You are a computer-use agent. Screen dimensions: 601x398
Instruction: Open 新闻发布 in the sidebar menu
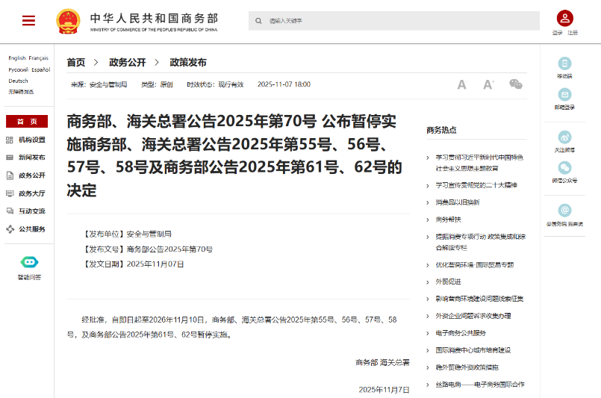coord(32,158)
